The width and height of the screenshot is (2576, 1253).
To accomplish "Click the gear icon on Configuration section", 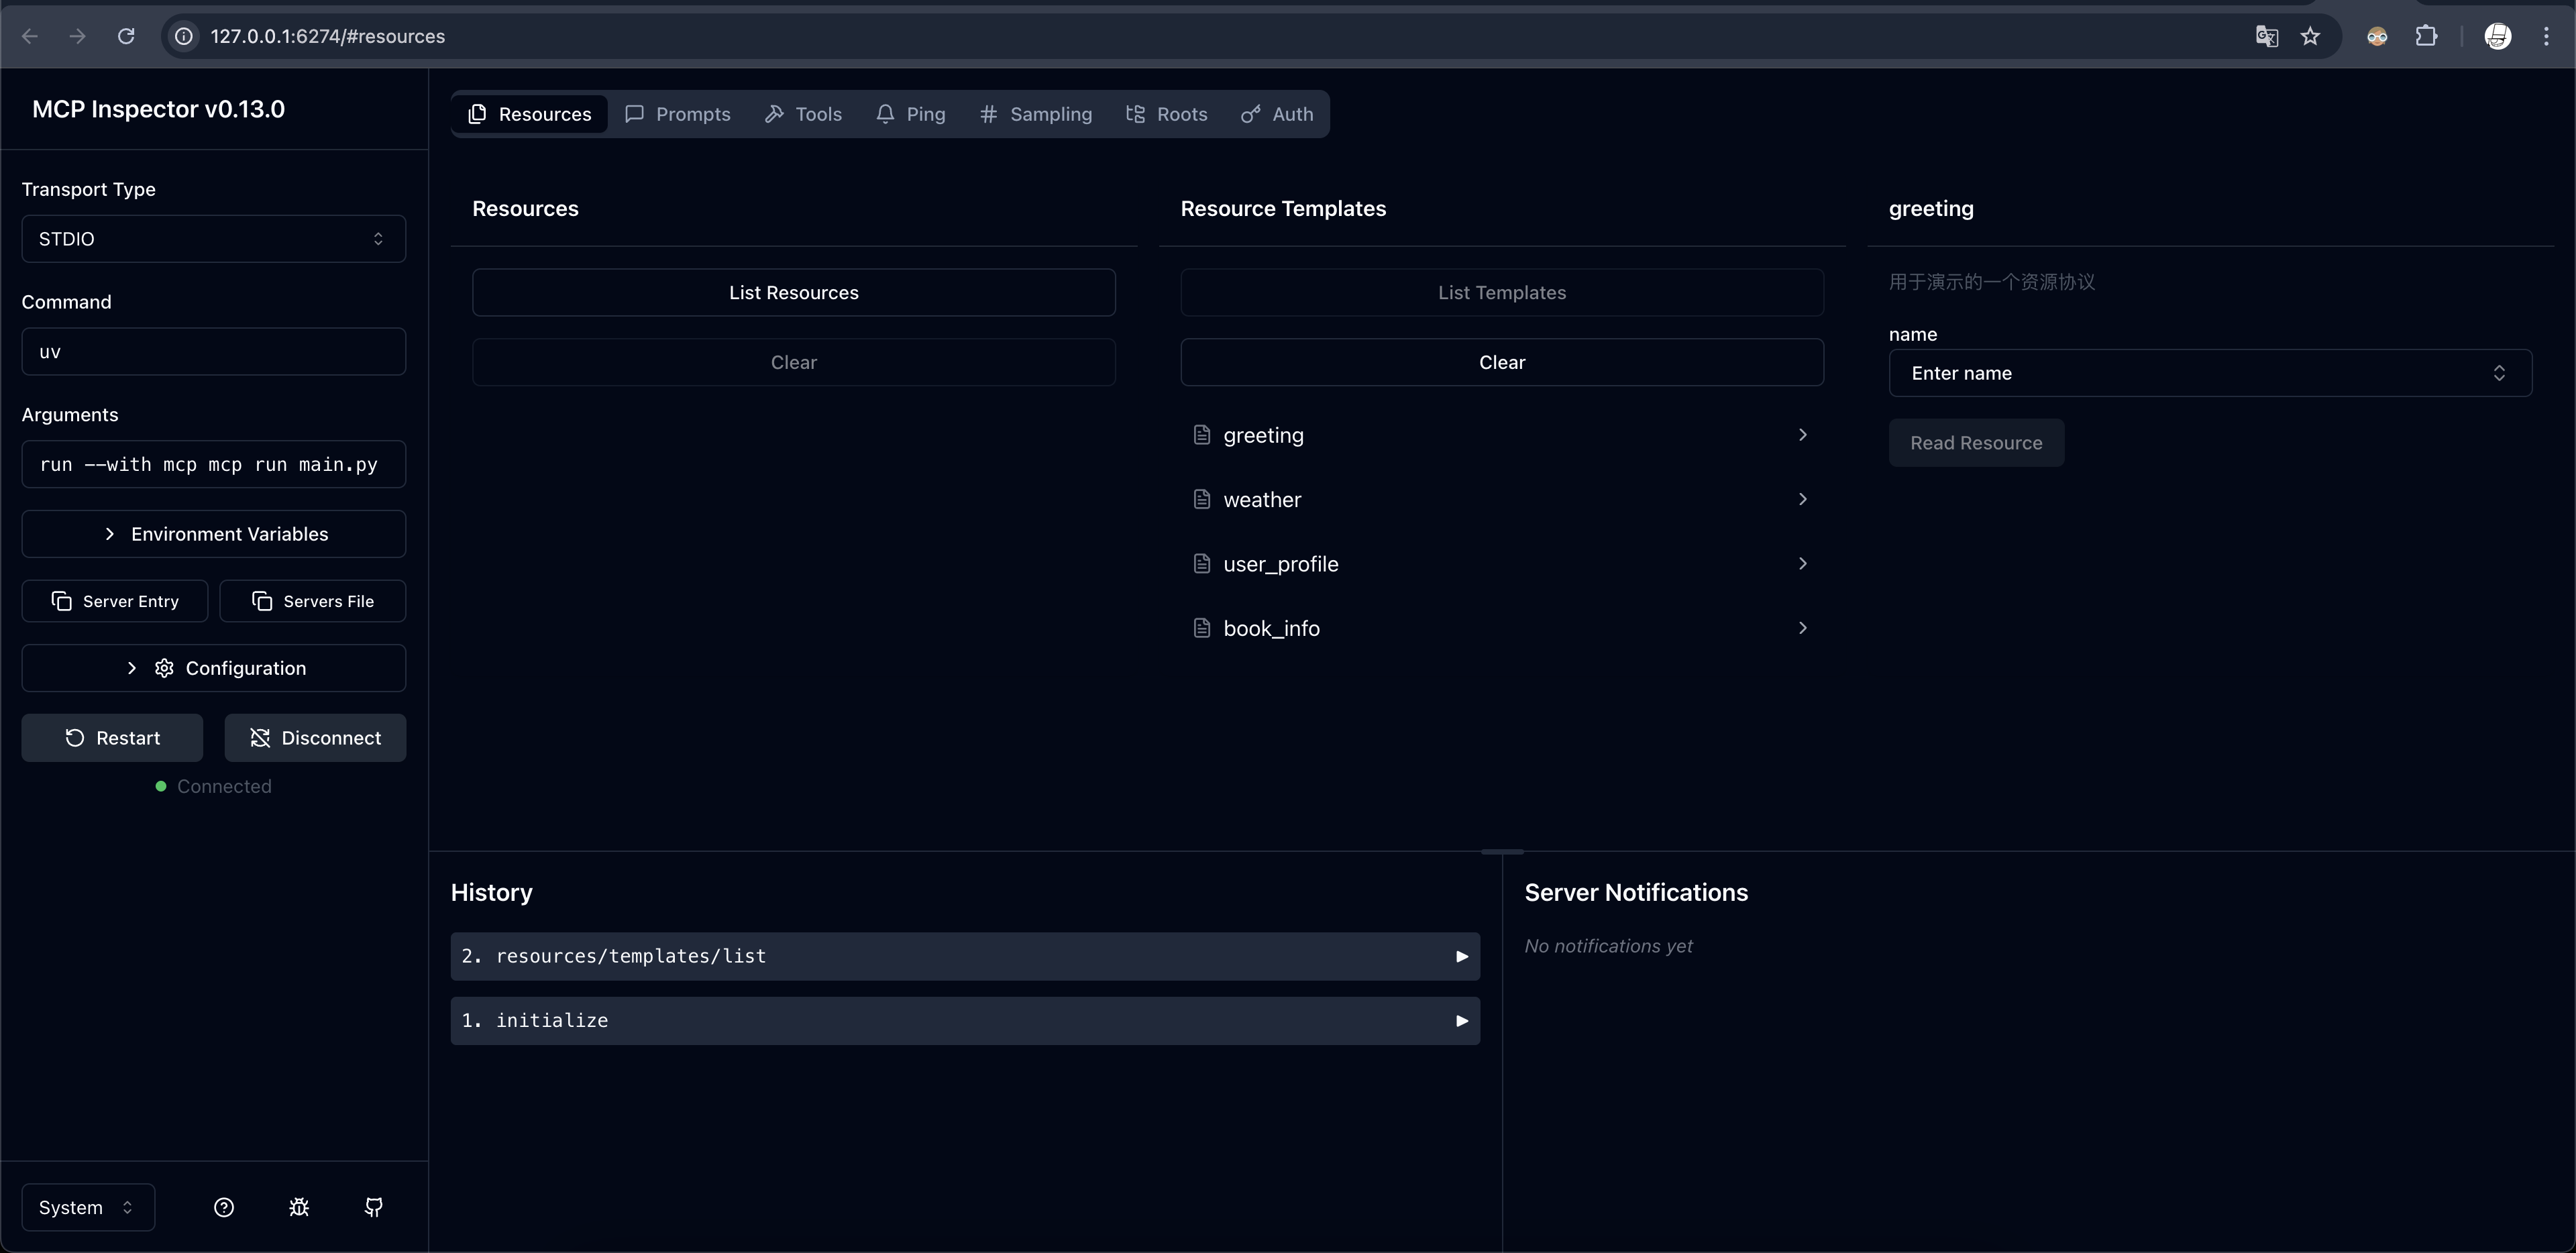I will click(x=164, y=668).
